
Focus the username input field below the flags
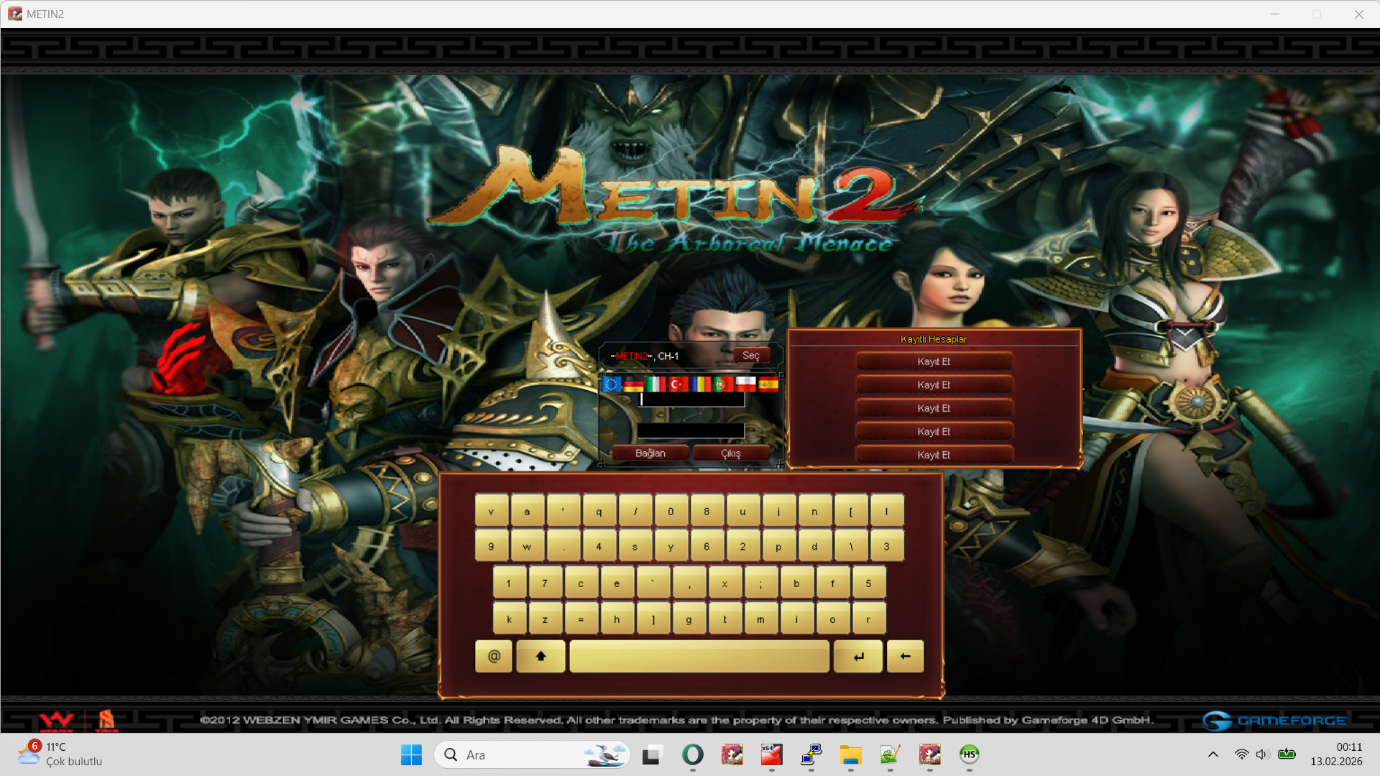(x=691, y=399)
